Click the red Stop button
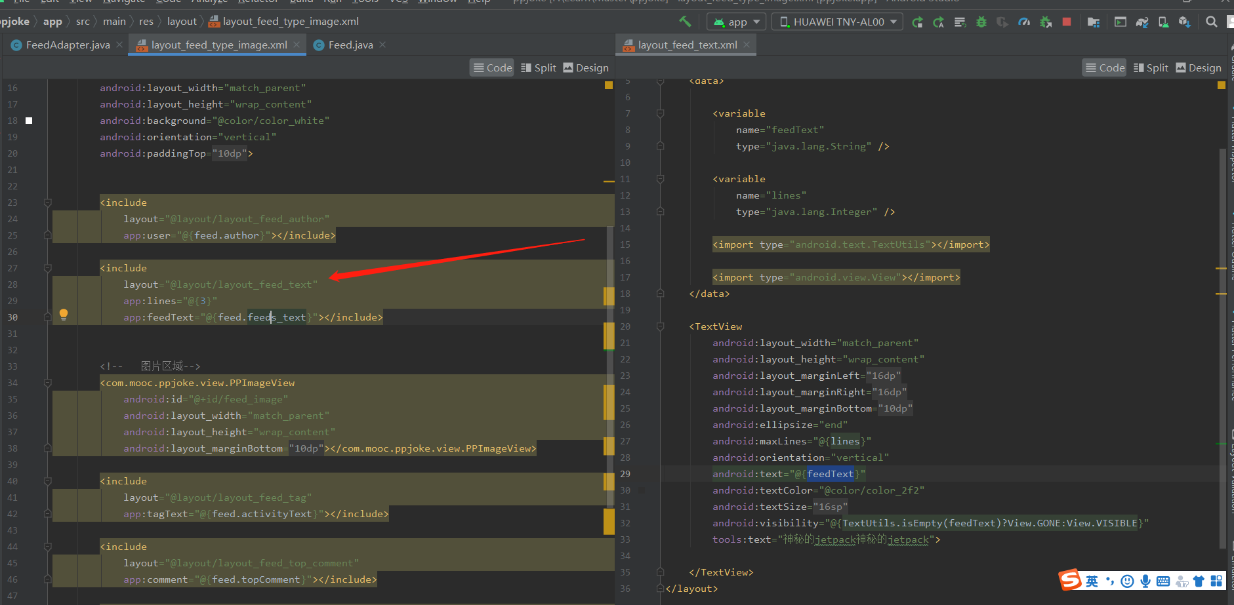The height and width of the screenshot is (605, 1234). 1067,22
